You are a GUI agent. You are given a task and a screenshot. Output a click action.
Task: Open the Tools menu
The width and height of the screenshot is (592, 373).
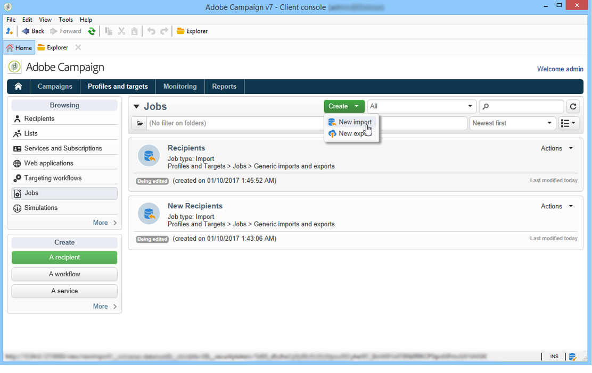(x=65, y=20)
